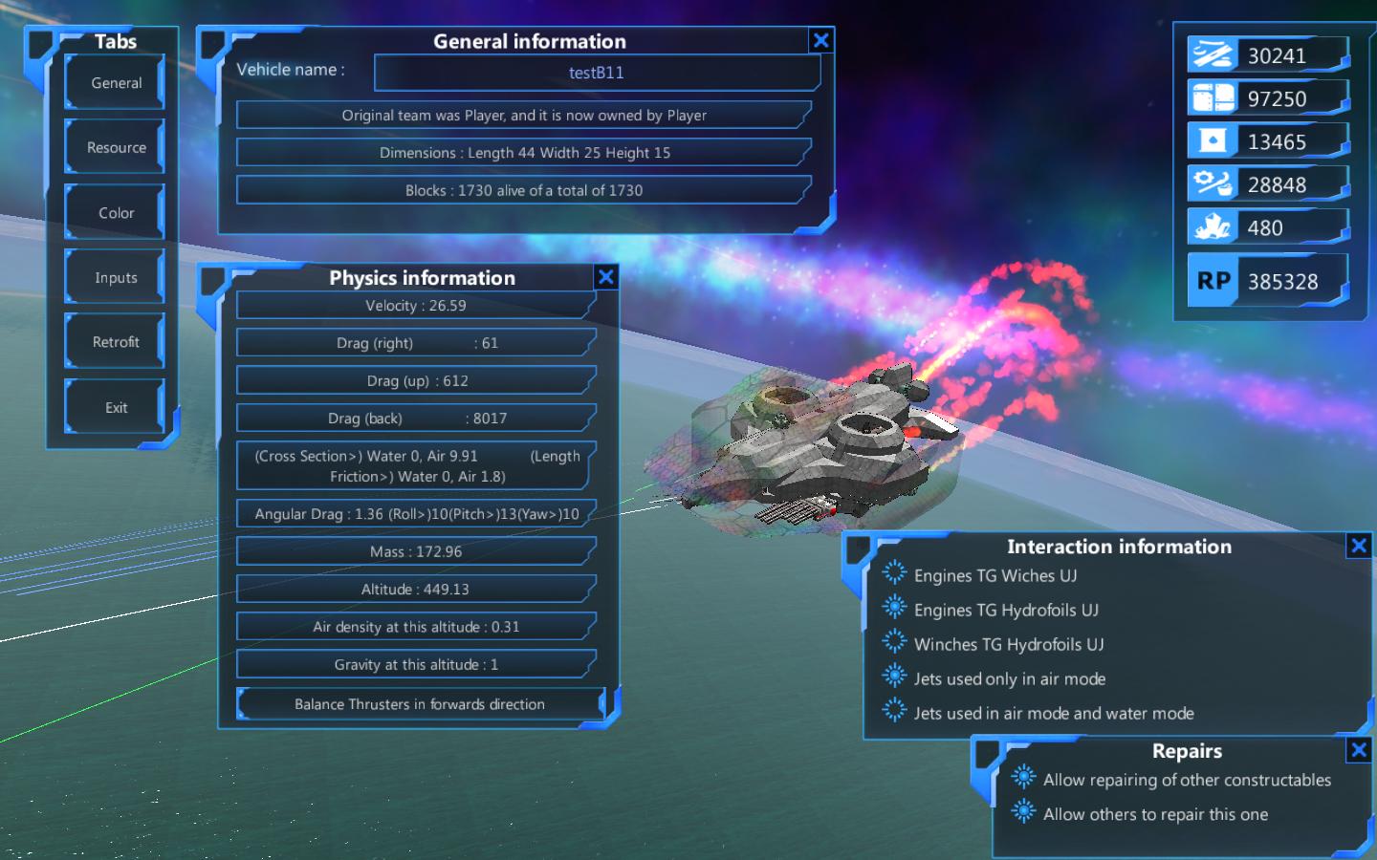Image resolution: width=1377 pixels, height=860 pixels.
Task: Click the Blocks : 1730 alive row
Action: click(524, 190)
